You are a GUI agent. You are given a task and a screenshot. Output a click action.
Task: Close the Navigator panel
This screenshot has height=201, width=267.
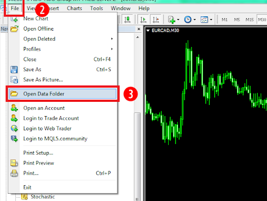coord(139,29)
